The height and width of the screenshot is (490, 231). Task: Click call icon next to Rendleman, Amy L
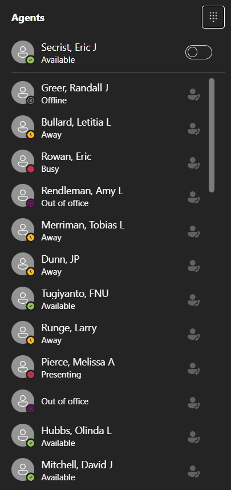pos(193,197)
